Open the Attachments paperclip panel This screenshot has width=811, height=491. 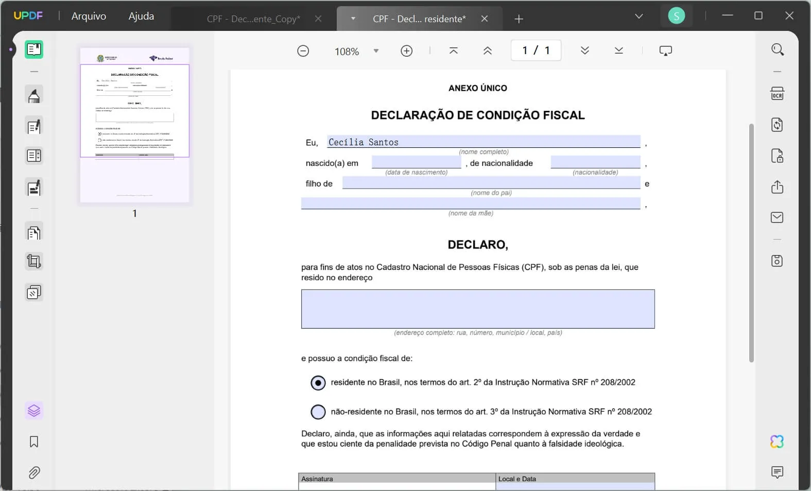click(x=34, y=472)
